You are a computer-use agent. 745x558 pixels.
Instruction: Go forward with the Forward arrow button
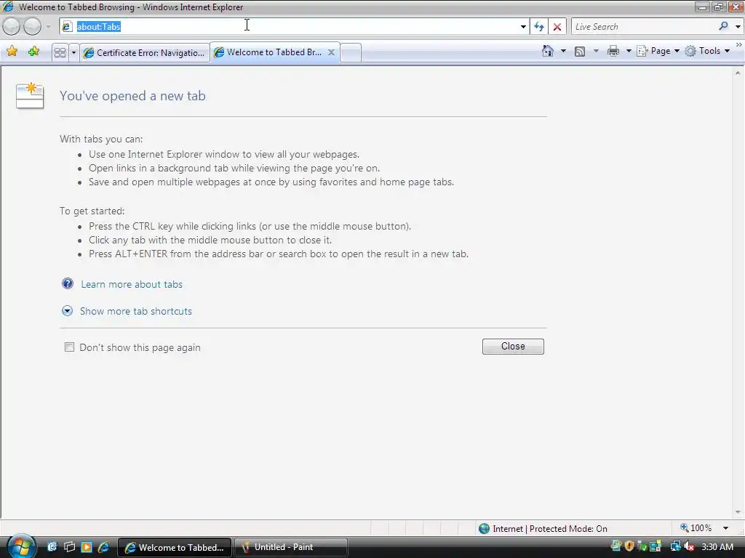point(32,27)
